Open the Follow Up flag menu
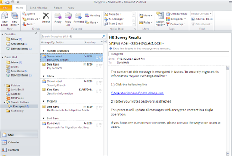 tap(175, 24)
